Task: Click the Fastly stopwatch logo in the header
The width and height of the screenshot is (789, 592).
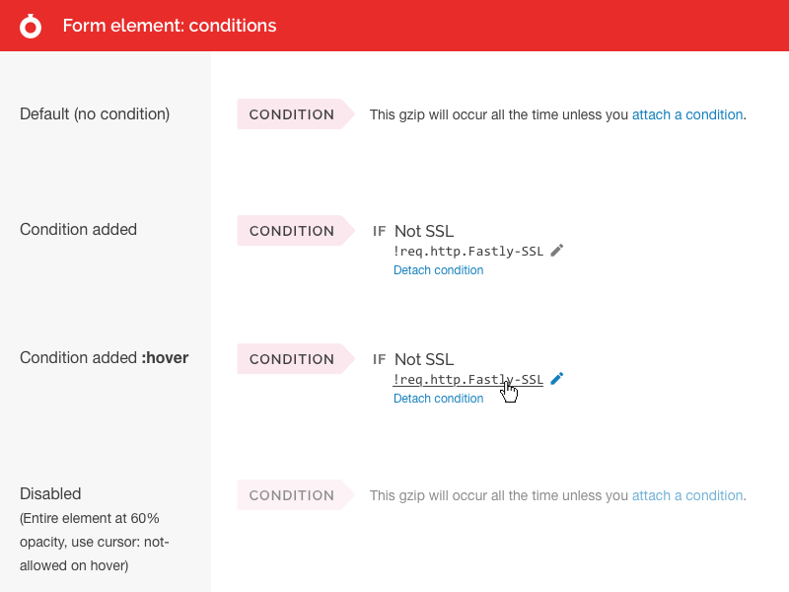Action: pyautogui.click(x=31, y=26)
